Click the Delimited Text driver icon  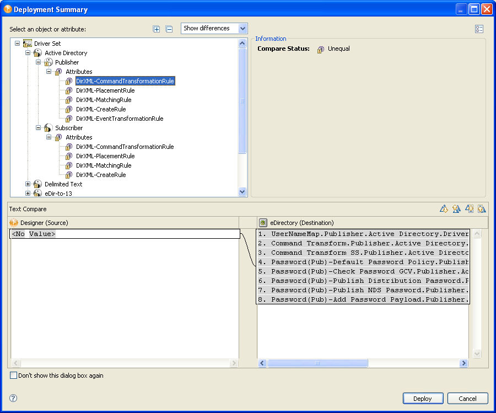pos(37,184)
